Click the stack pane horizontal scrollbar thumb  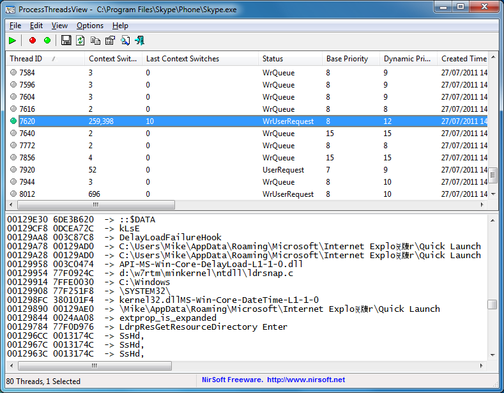coord(95,366)
